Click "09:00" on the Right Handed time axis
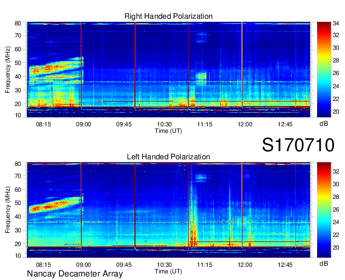The width and height of the screenshot is (345, 280). coord(84,124)
